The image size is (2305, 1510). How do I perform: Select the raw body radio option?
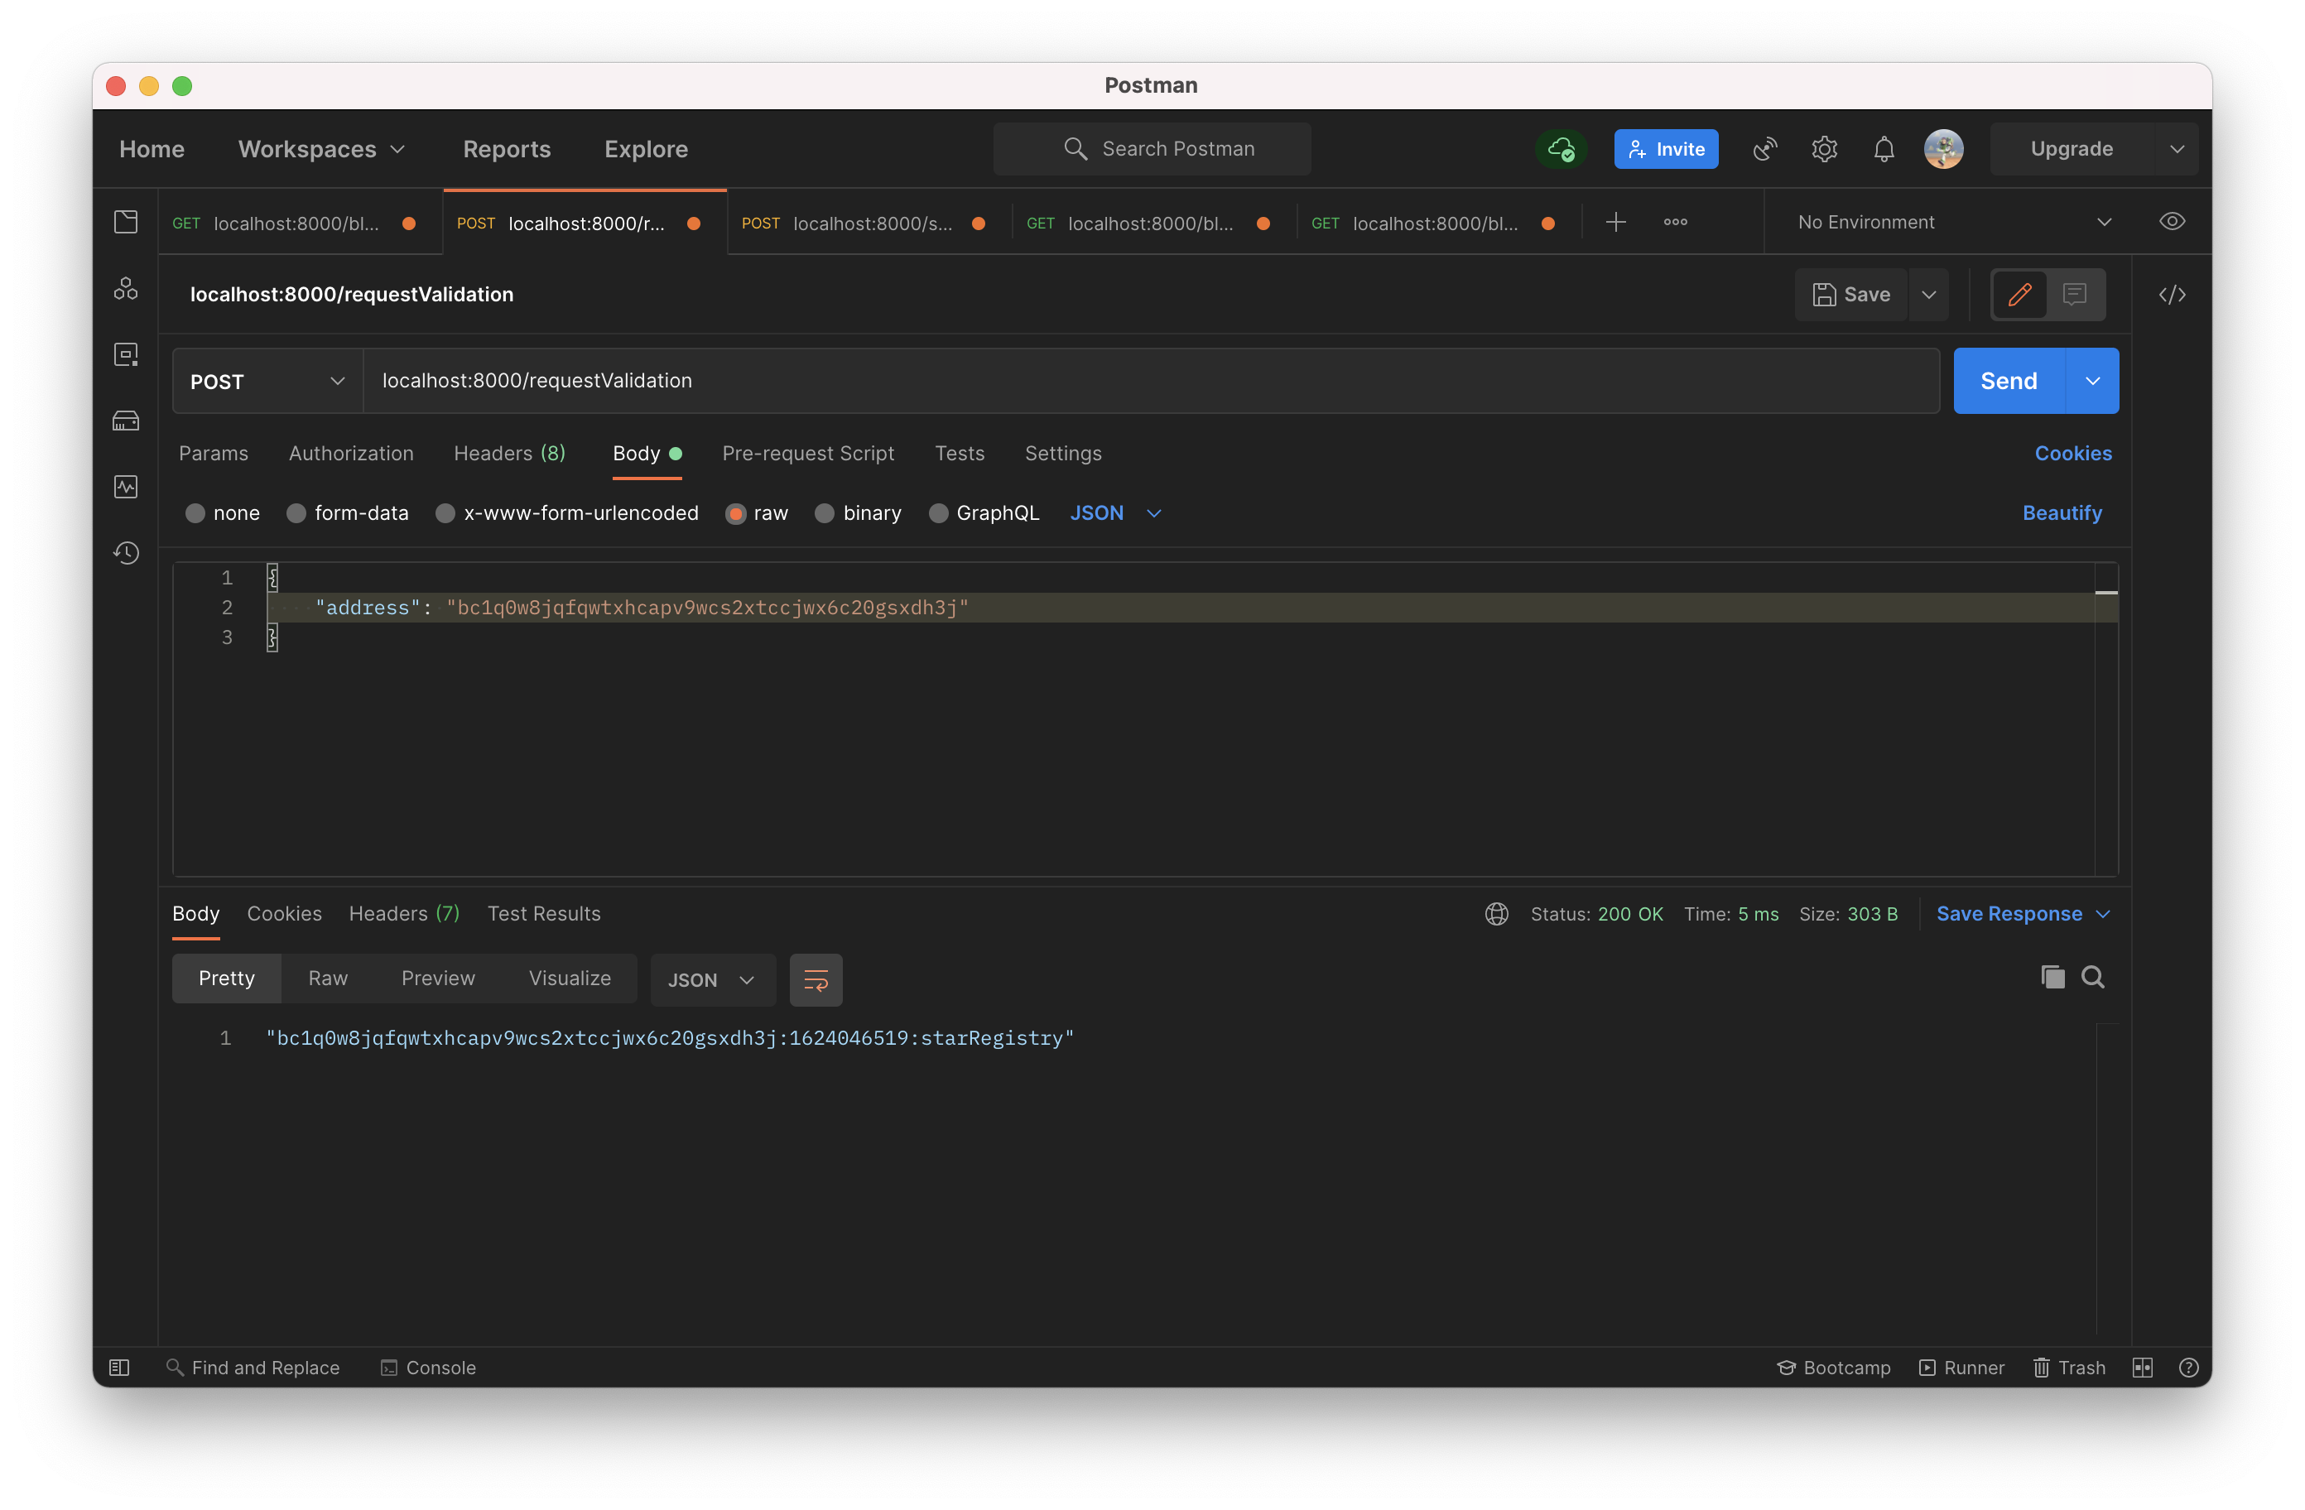click(x=736, y=512)
